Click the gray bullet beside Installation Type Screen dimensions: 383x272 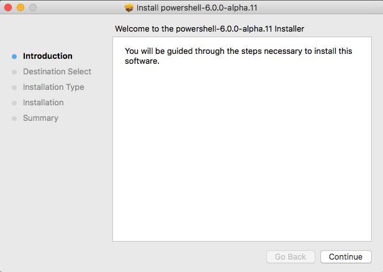coord(14,87)
